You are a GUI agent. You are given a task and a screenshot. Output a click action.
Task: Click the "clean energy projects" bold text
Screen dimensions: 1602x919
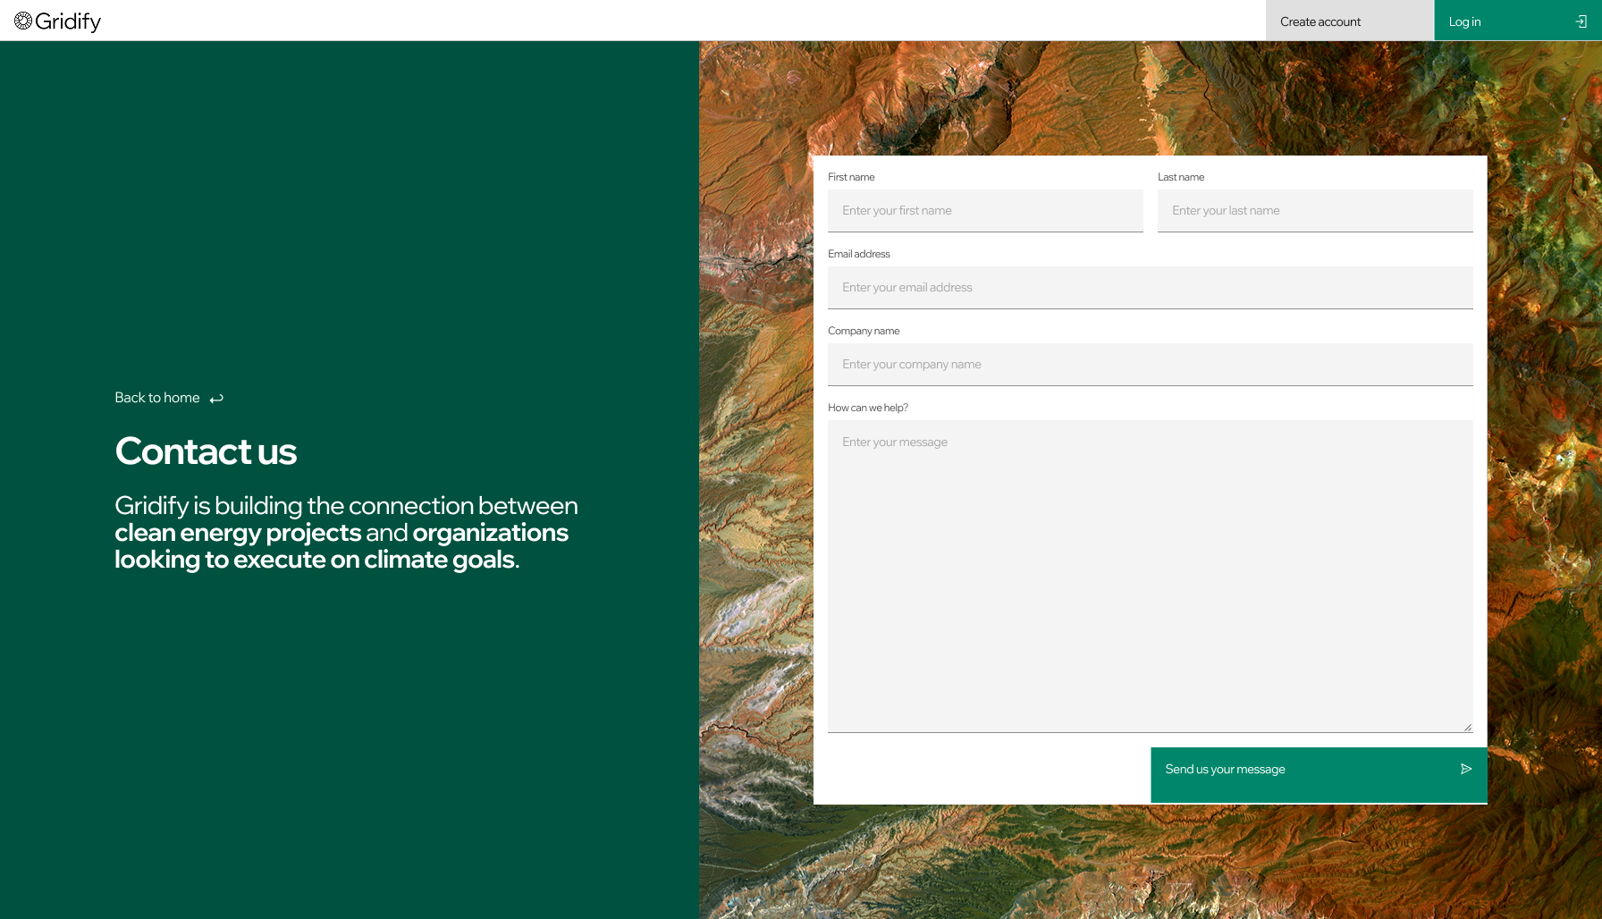(238, 533)
